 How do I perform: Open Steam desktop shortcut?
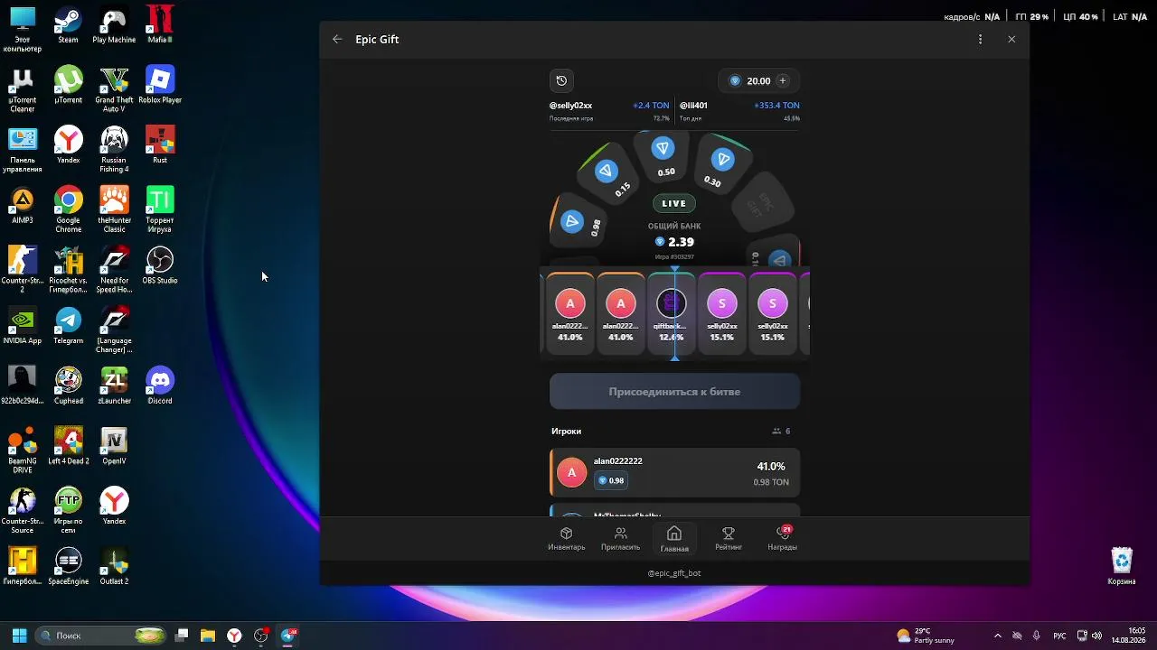tap(68, 25)
